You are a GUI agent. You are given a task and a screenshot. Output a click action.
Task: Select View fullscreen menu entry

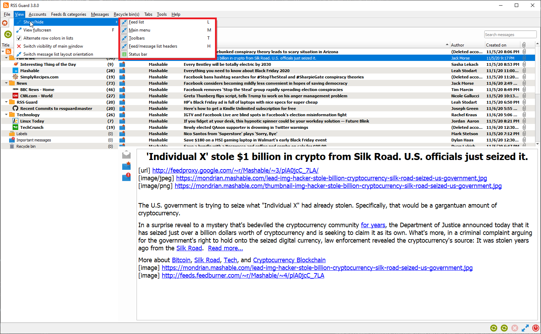click(37, 30)
